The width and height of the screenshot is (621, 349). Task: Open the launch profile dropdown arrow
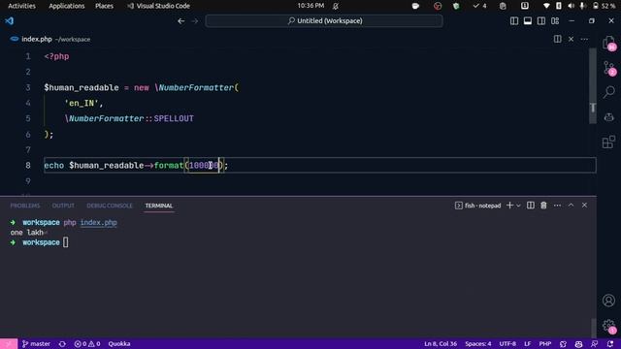pos(518,206)
